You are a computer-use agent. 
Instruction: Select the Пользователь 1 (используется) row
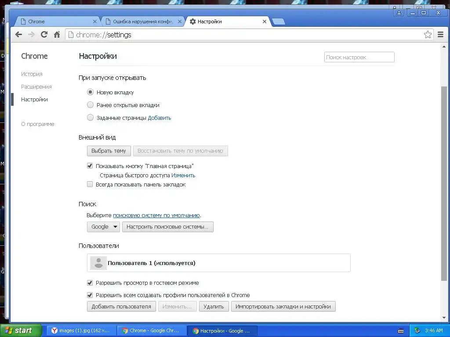click(219, 263)
